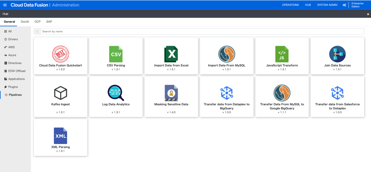Click the system settings gears icon
The width and height of the screenshot is (371, 172).
tap(344, 5)
